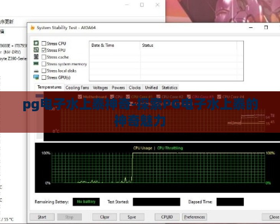
Task: Click the Start button
Action: point(42,217)
